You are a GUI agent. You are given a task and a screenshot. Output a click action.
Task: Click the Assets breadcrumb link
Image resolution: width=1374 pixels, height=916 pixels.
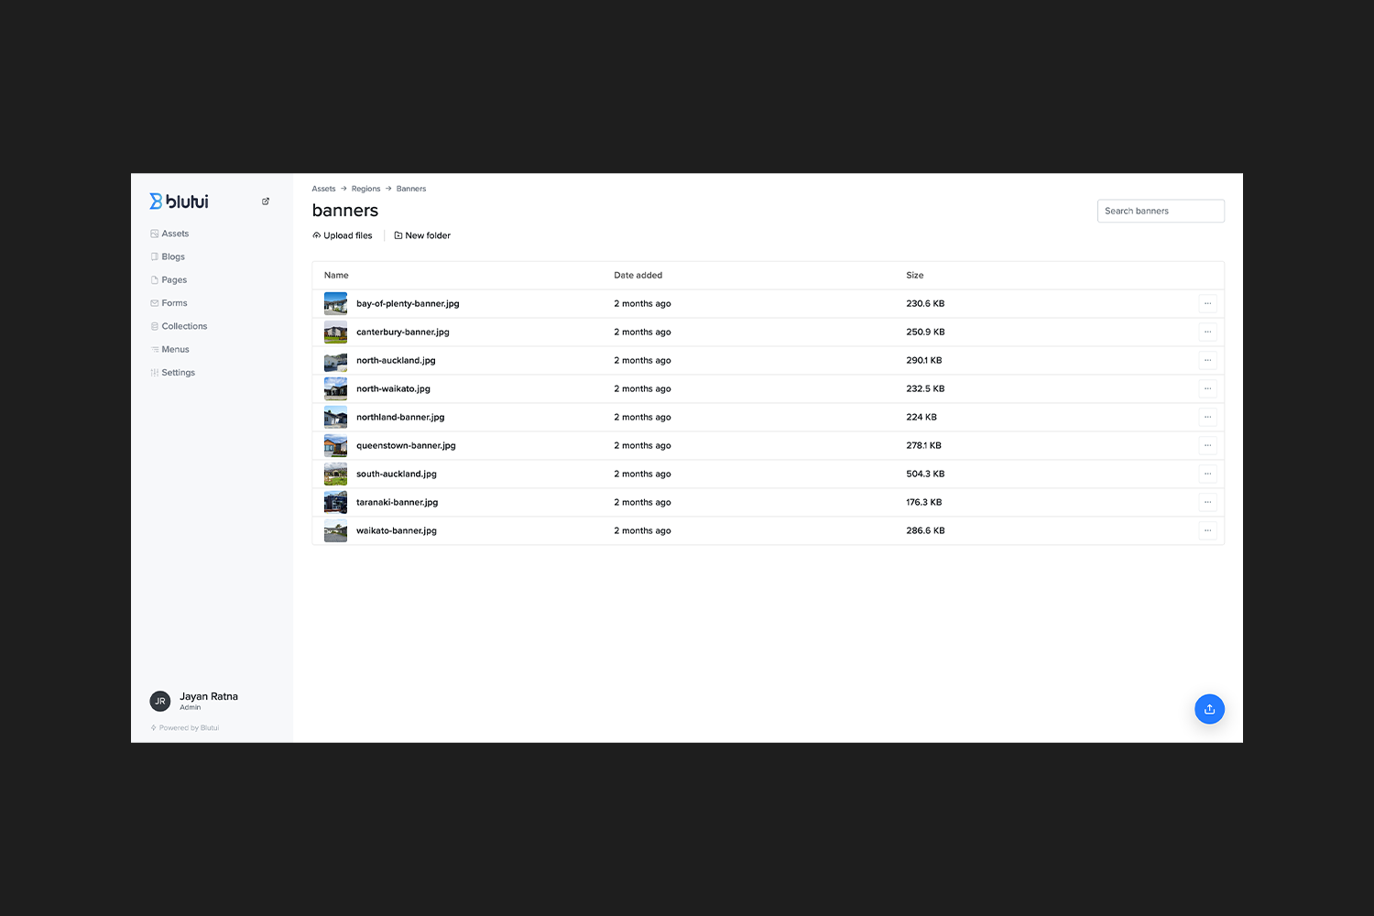(x=323, y=189)
